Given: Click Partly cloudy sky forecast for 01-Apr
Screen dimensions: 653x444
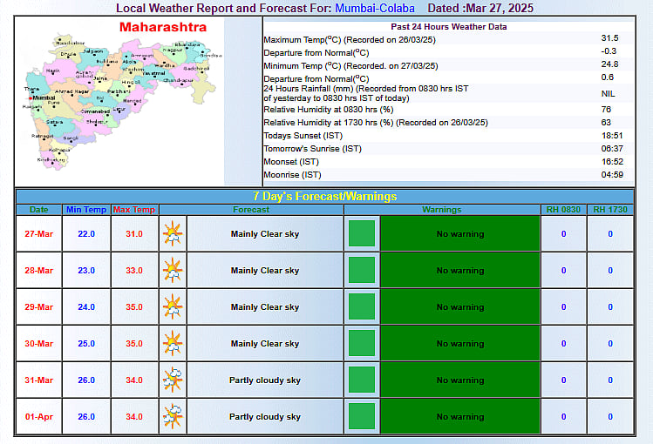Looking at the screenshot, I should pos(265,416).
